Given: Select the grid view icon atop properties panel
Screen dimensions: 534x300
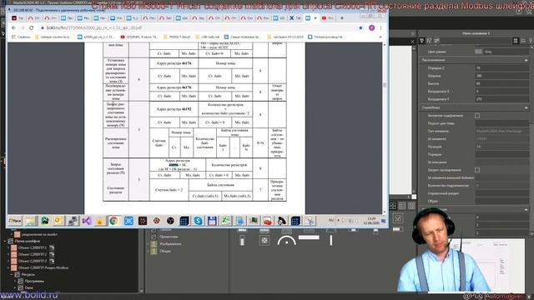Looking at the screenshot, I should (516, 41).
